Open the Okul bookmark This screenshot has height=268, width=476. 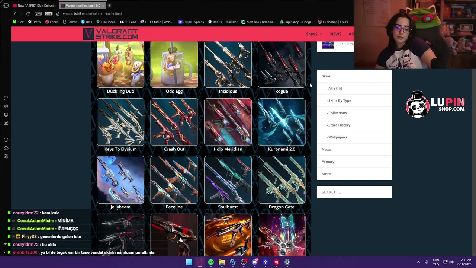pos(86,22)
